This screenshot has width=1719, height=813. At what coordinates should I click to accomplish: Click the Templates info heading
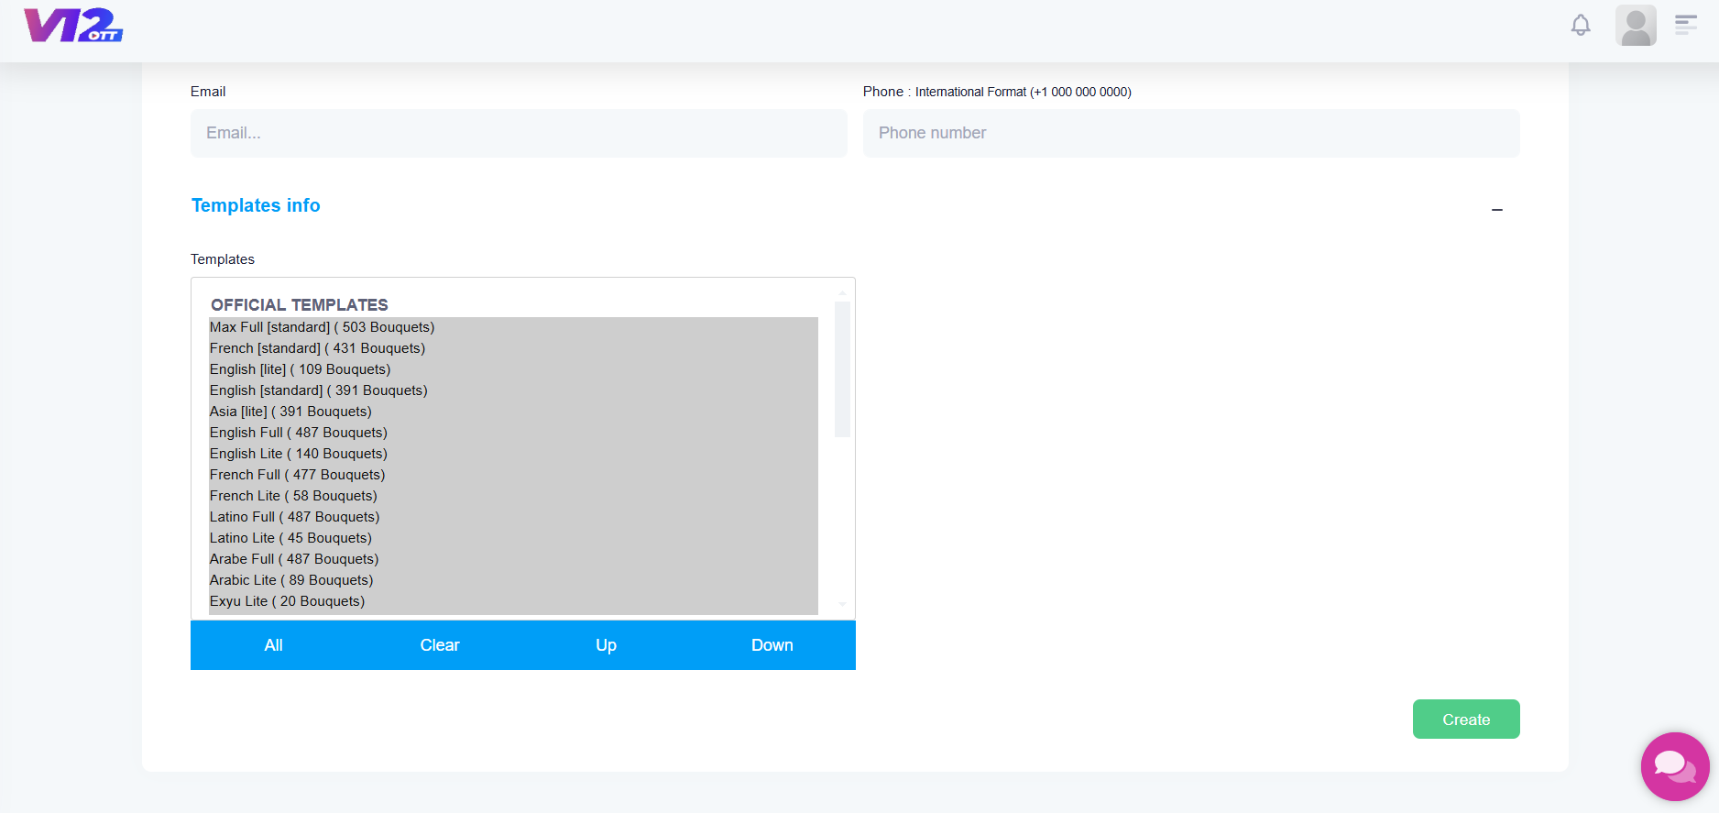point(256,205)
